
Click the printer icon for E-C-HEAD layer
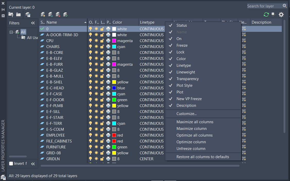coord(108,88)
